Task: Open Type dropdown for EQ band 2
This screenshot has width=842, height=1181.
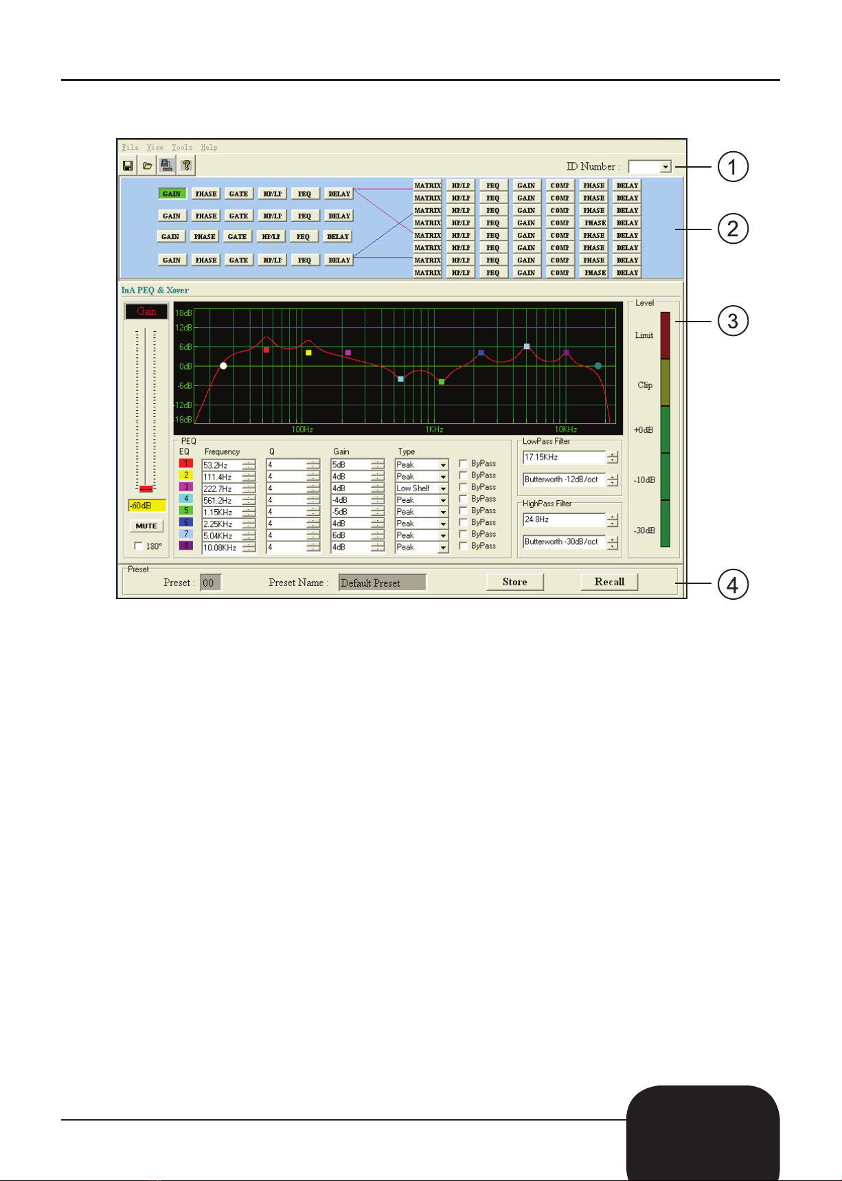Action: pyautogui.click(x=443, y=477)
